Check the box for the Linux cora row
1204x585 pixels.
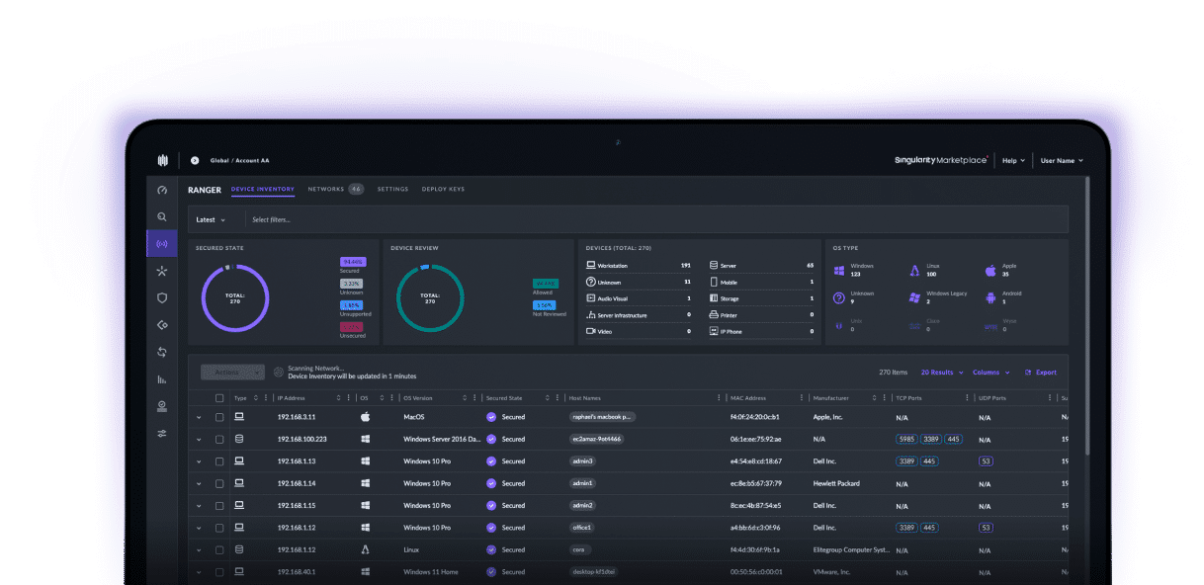(x=219, y=549)
